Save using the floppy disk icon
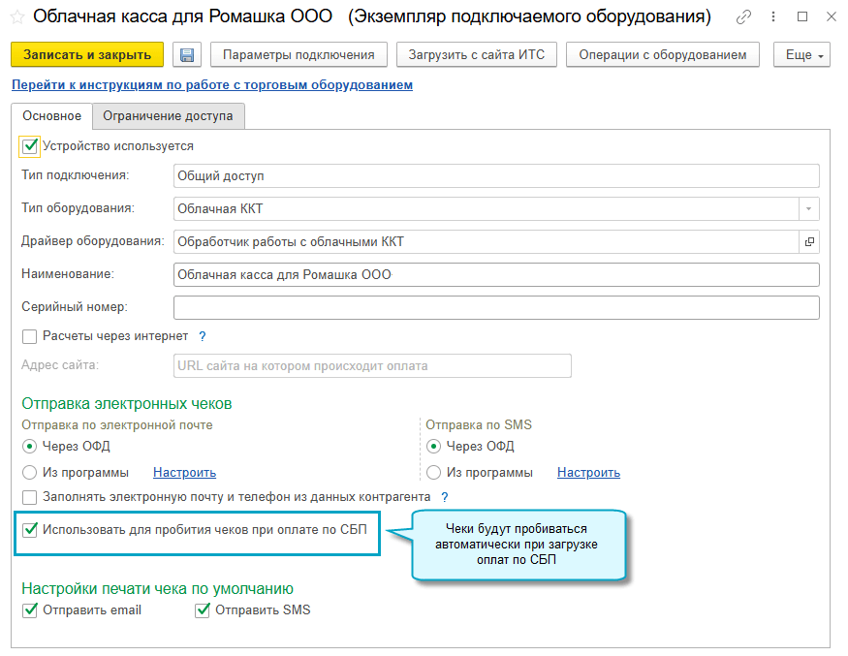 tap(187, 55)
